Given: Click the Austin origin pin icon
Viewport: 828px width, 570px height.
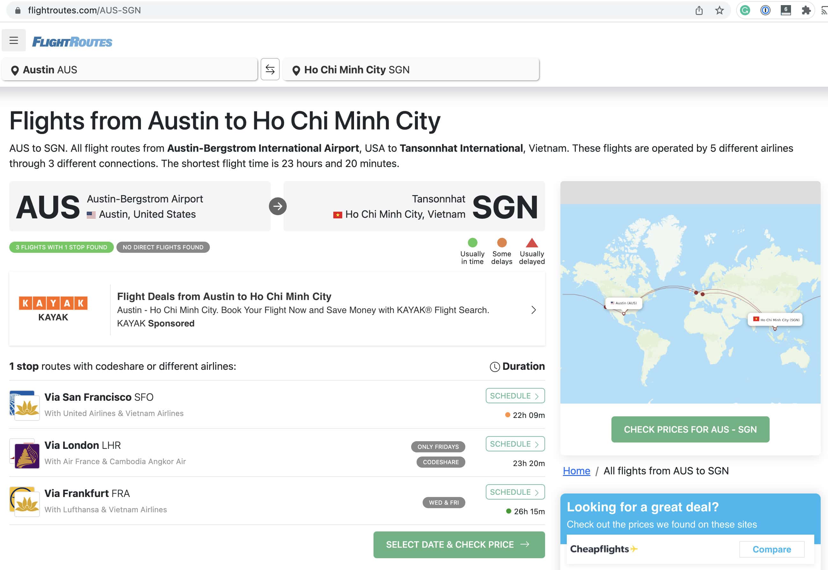Looking at the screenshot, I should 15,70.
